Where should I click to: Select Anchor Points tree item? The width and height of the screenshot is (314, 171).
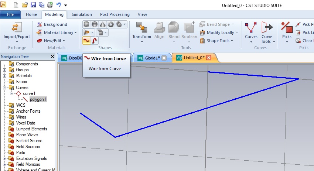28,111
